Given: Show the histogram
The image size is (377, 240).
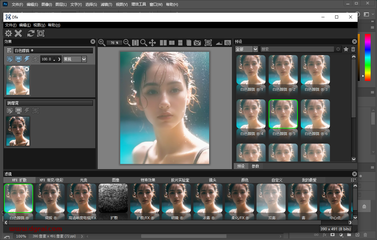Looking at the screenshot, I should [x=219, y=43].
